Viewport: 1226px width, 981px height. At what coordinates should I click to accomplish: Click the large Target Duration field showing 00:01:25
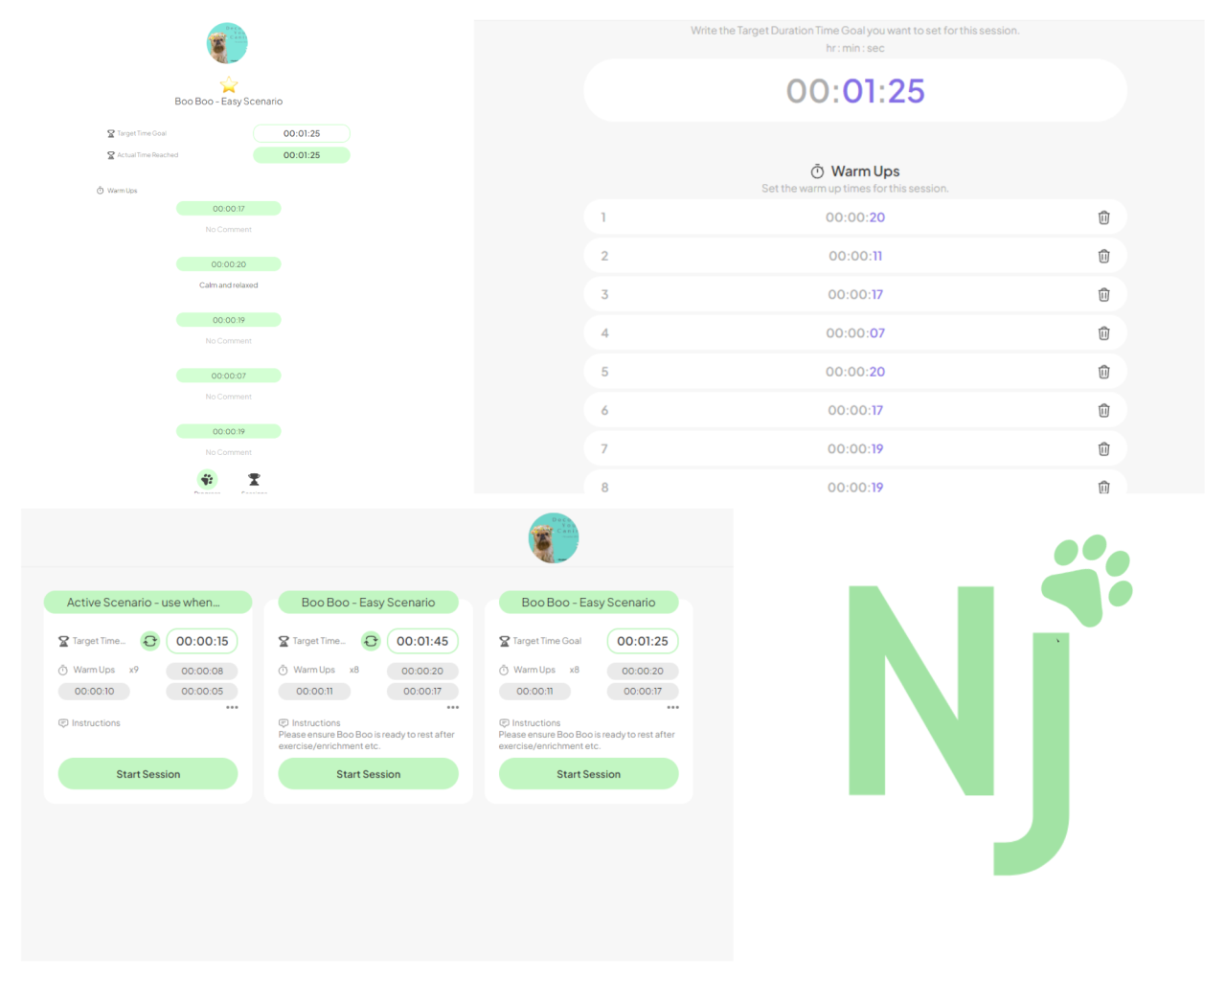[x=855, y=91]
